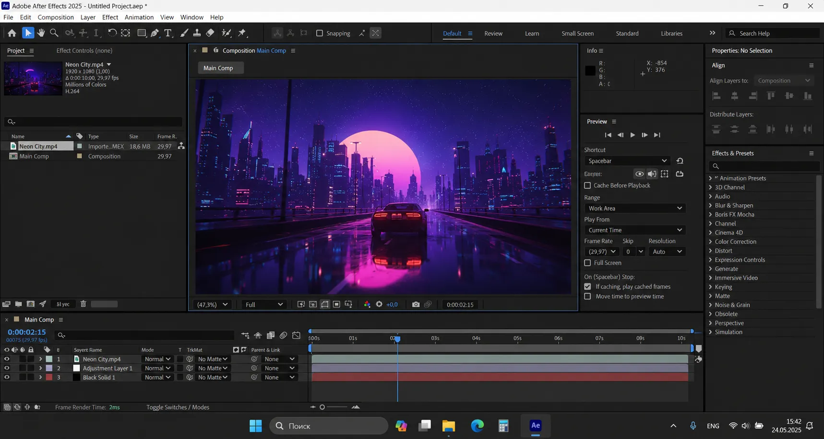Screen dimensions: 824x439
Task: Uncheck If caching, play cached frames
Action: (x=587, y=287)
